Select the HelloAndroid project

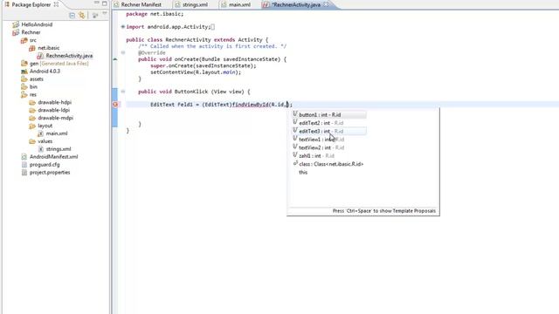37,24
